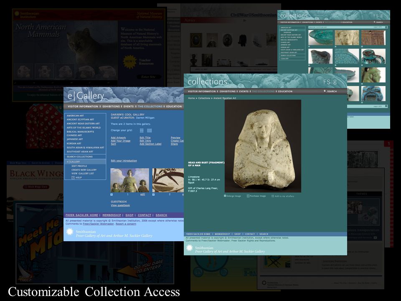Click next-page arrow atop the back collections grid
The width and height of the screenshot is (401, 301).
coord(386,27)
